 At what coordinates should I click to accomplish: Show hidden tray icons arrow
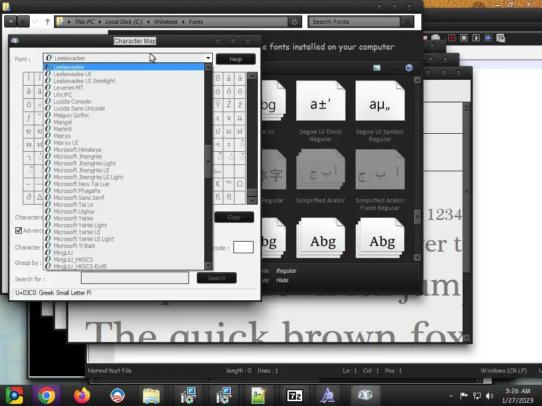[x=451, y=396]
